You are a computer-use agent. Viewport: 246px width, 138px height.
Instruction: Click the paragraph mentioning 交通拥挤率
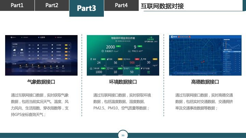204,102
